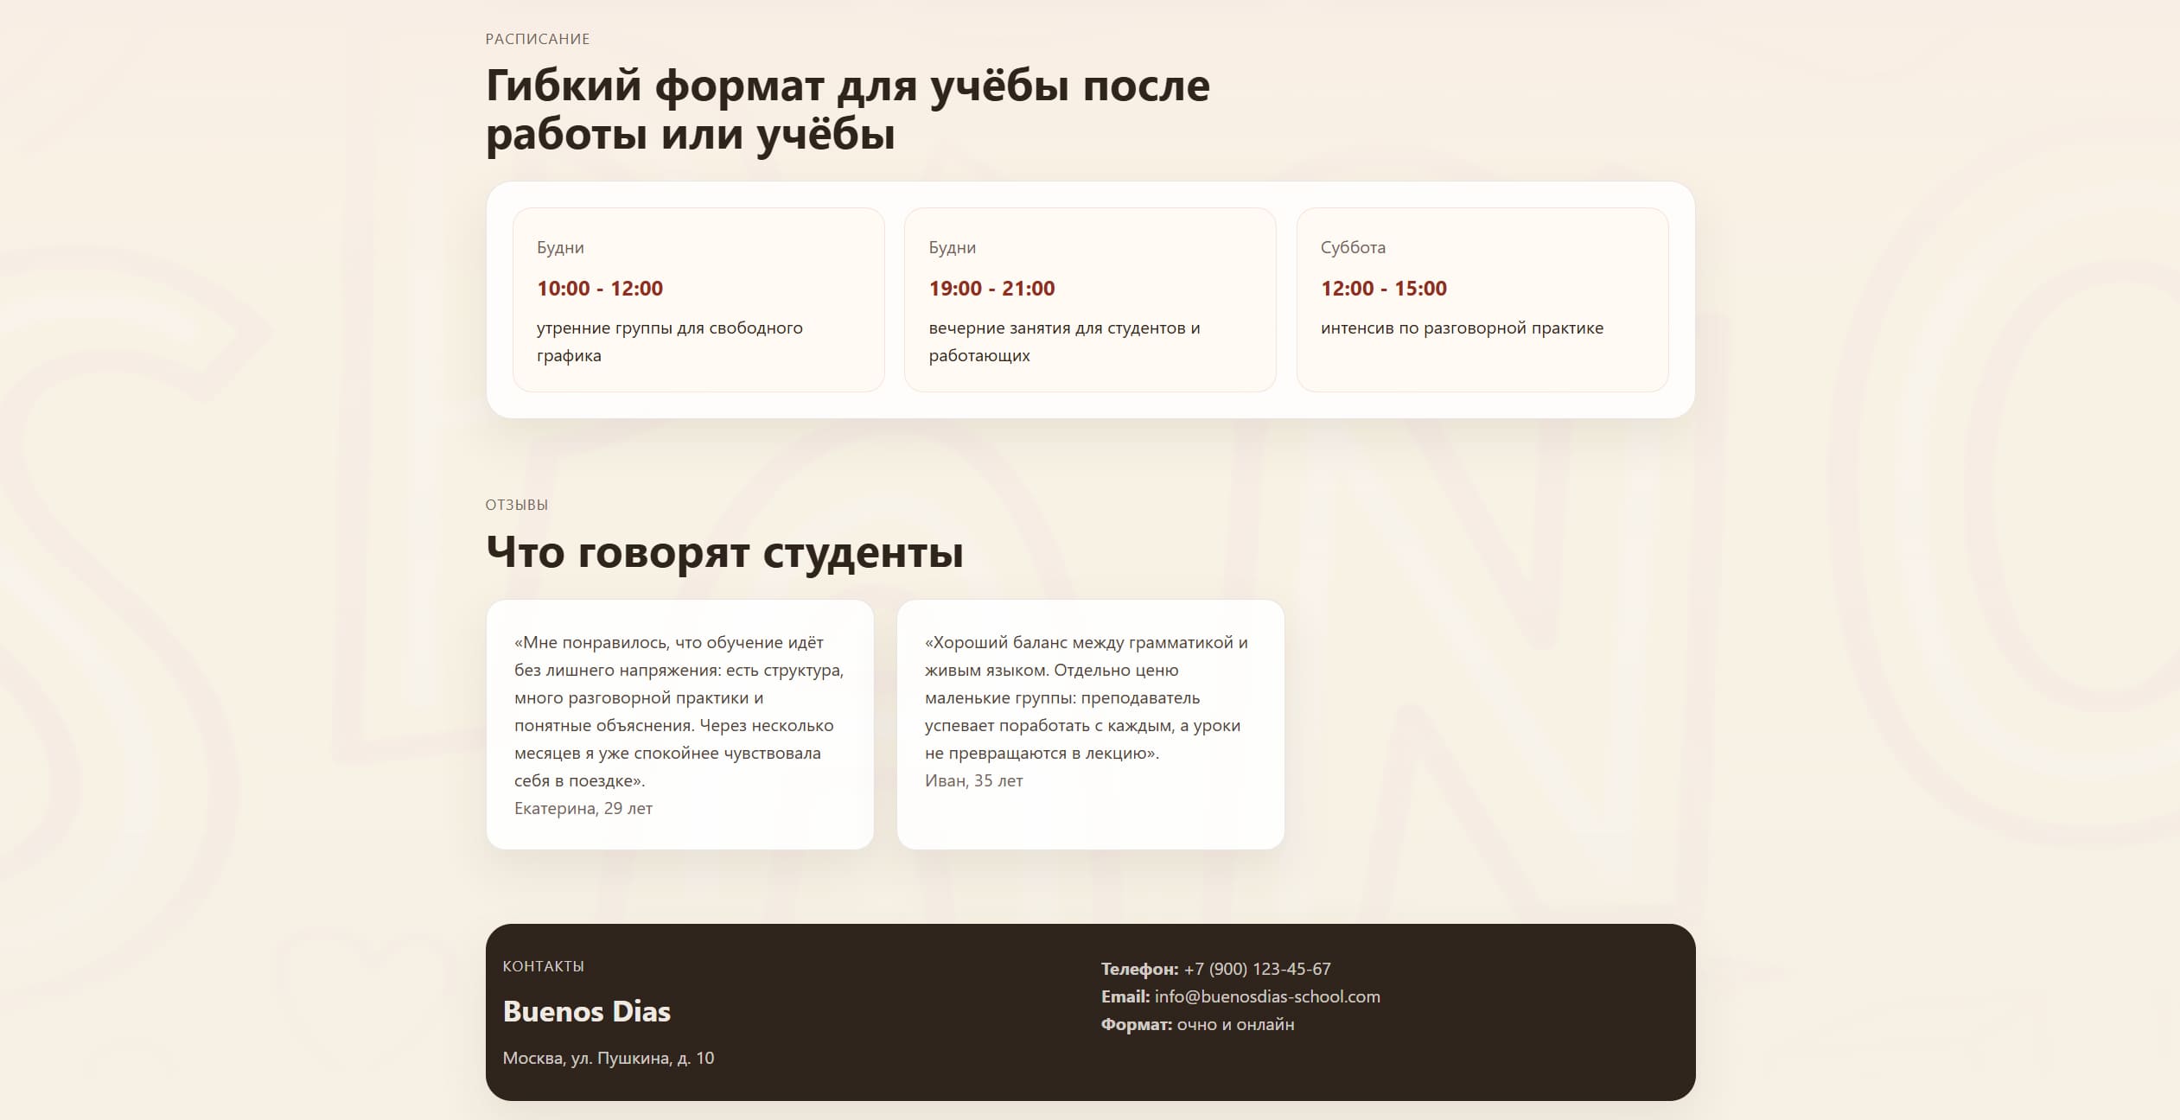
Task: Click the weekday 19:00 - 21:00 time slot
Action: 991,289
